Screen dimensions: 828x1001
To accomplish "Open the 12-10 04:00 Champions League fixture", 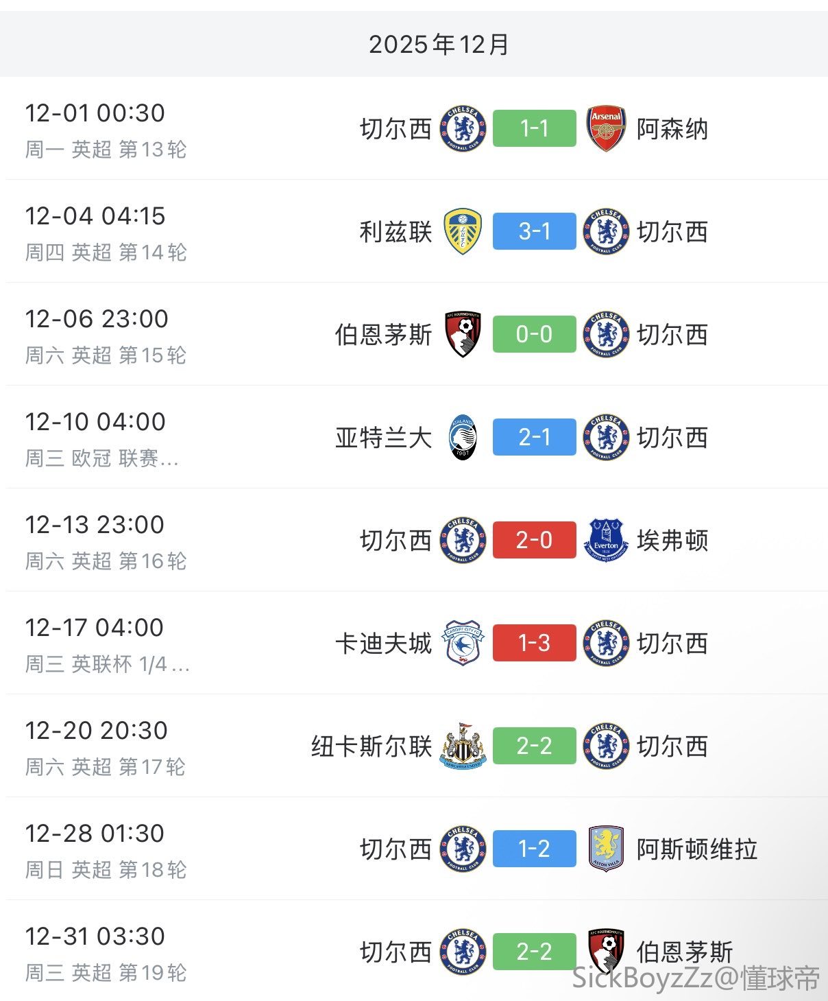I will coord(96,437).
